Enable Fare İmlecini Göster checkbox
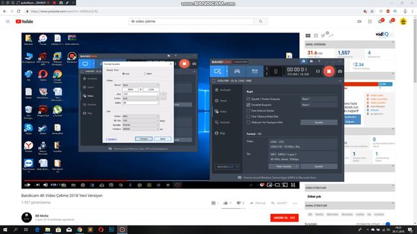 [x=248, y=110]
